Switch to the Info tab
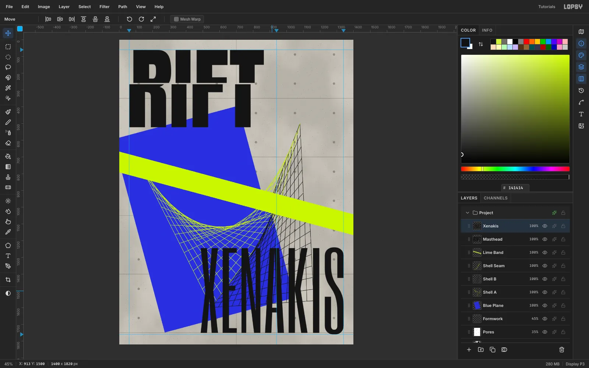 487,30
